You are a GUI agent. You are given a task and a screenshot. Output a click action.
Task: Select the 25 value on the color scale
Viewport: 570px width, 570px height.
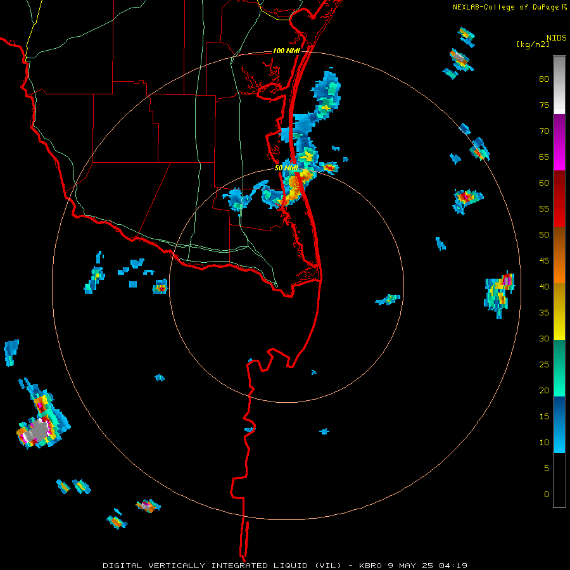(544, 364)
